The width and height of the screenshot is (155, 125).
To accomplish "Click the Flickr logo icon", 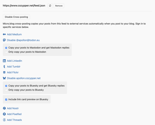I will pos(4,72).
